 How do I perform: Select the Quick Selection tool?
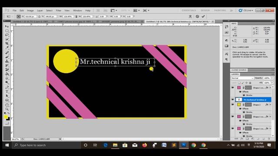point(7,39)
